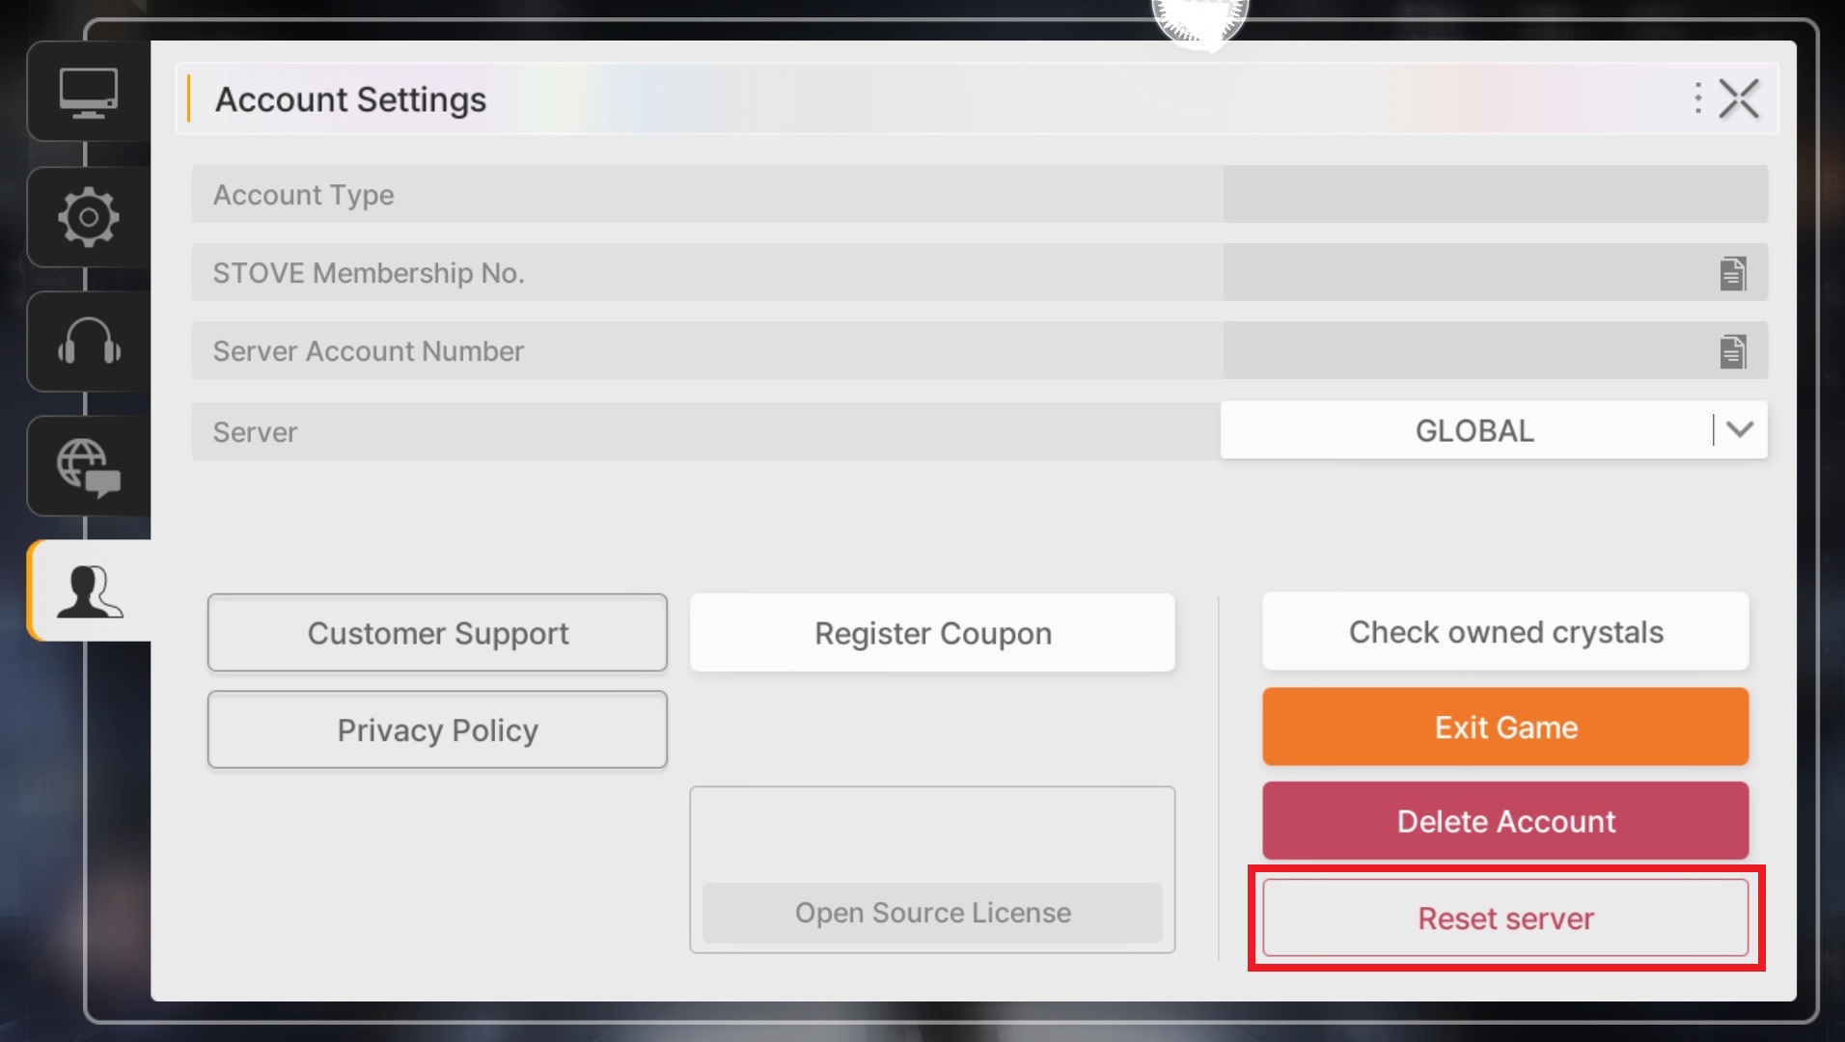Click the Server Account Number row label
The width and height of the screenshot is (1845, 1042).
369,351
